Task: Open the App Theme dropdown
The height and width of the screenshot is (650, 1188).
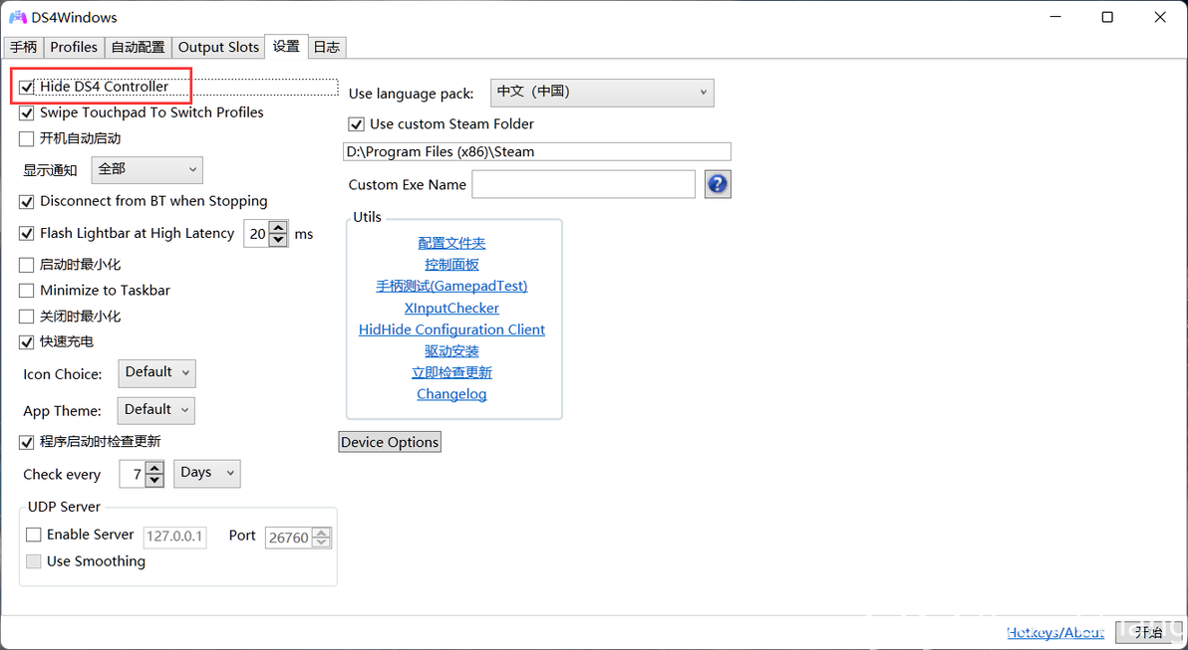Action: [156, 410]
